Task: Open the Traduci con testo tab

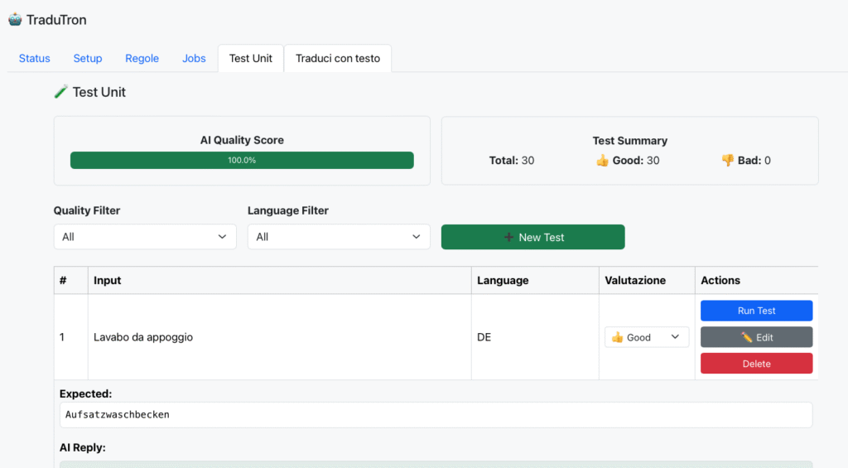Action: (338, 58)
